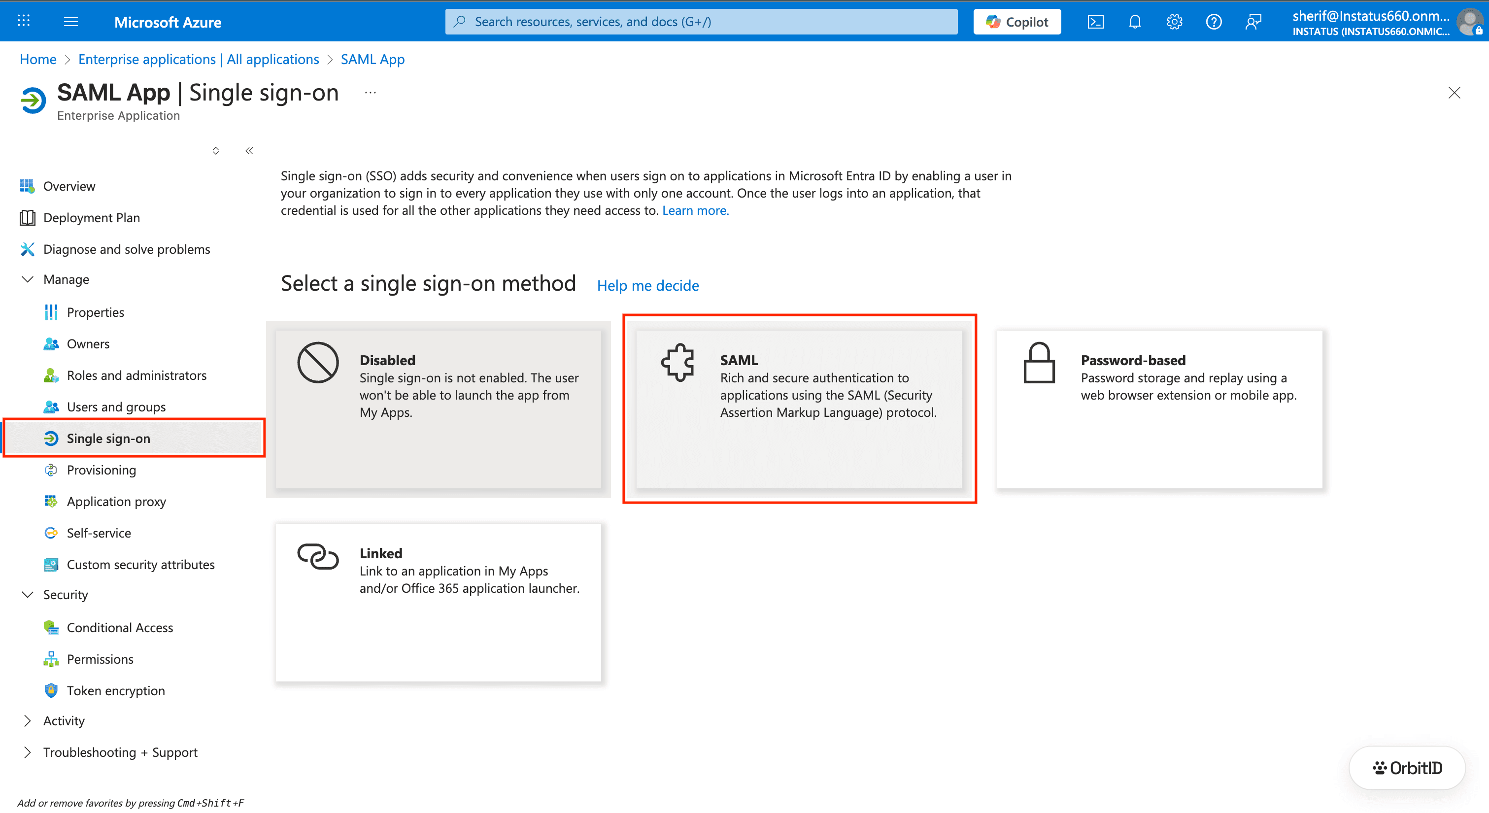The height and width of the screenshot is (813, 1489).
Task: Click the Application proxy icon
Action: (x=51, y=501)
